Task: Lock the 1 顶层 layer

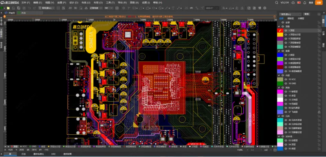Action: click(319, 31)
